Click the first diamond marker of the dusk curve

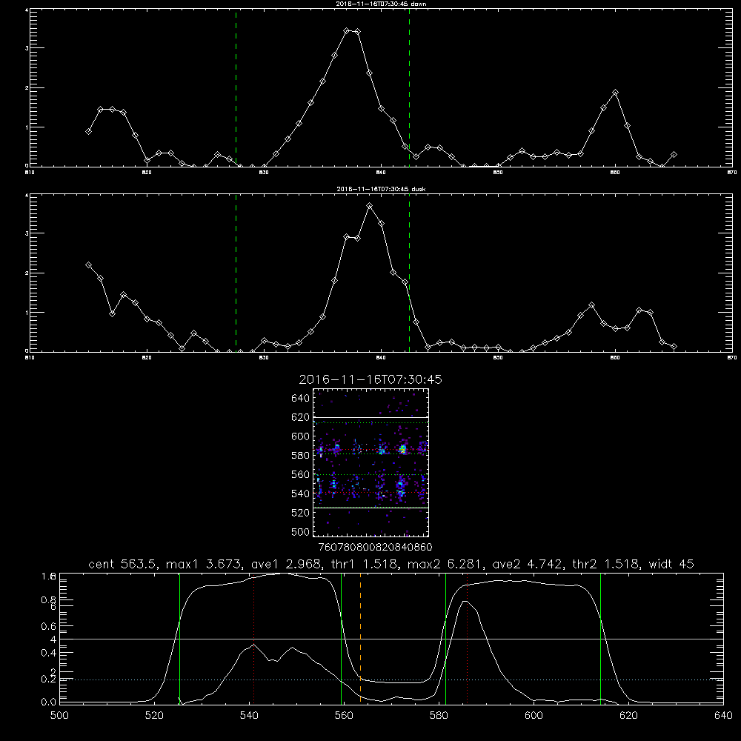point(88,265)
